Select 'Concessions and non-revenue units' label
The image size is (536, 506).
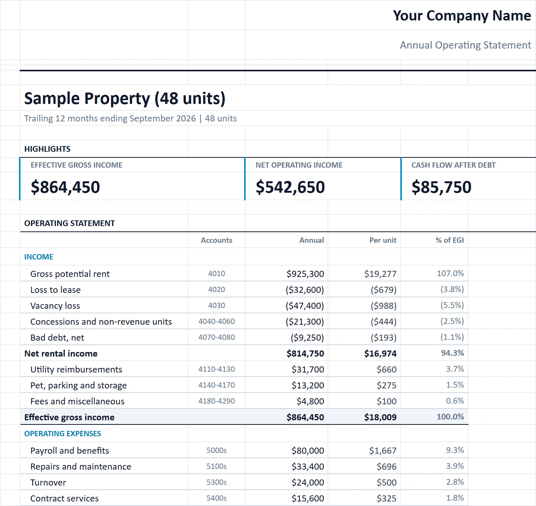101,322
